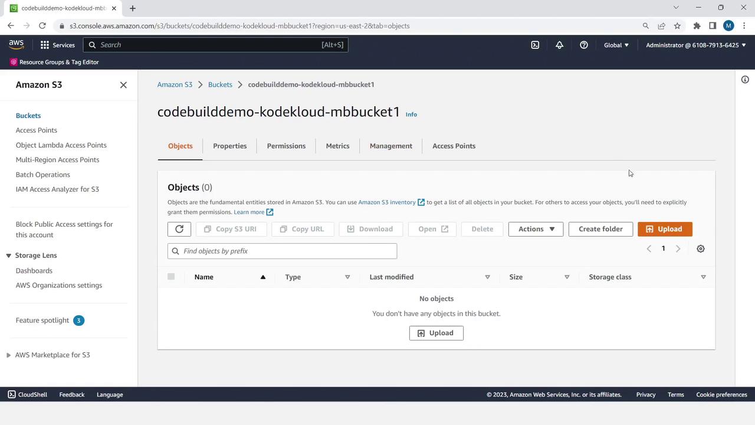The width and height of the screenshot is (755, 425).
Task: Focus the Find objects by prefix field
Action: (x=282, y=251)
